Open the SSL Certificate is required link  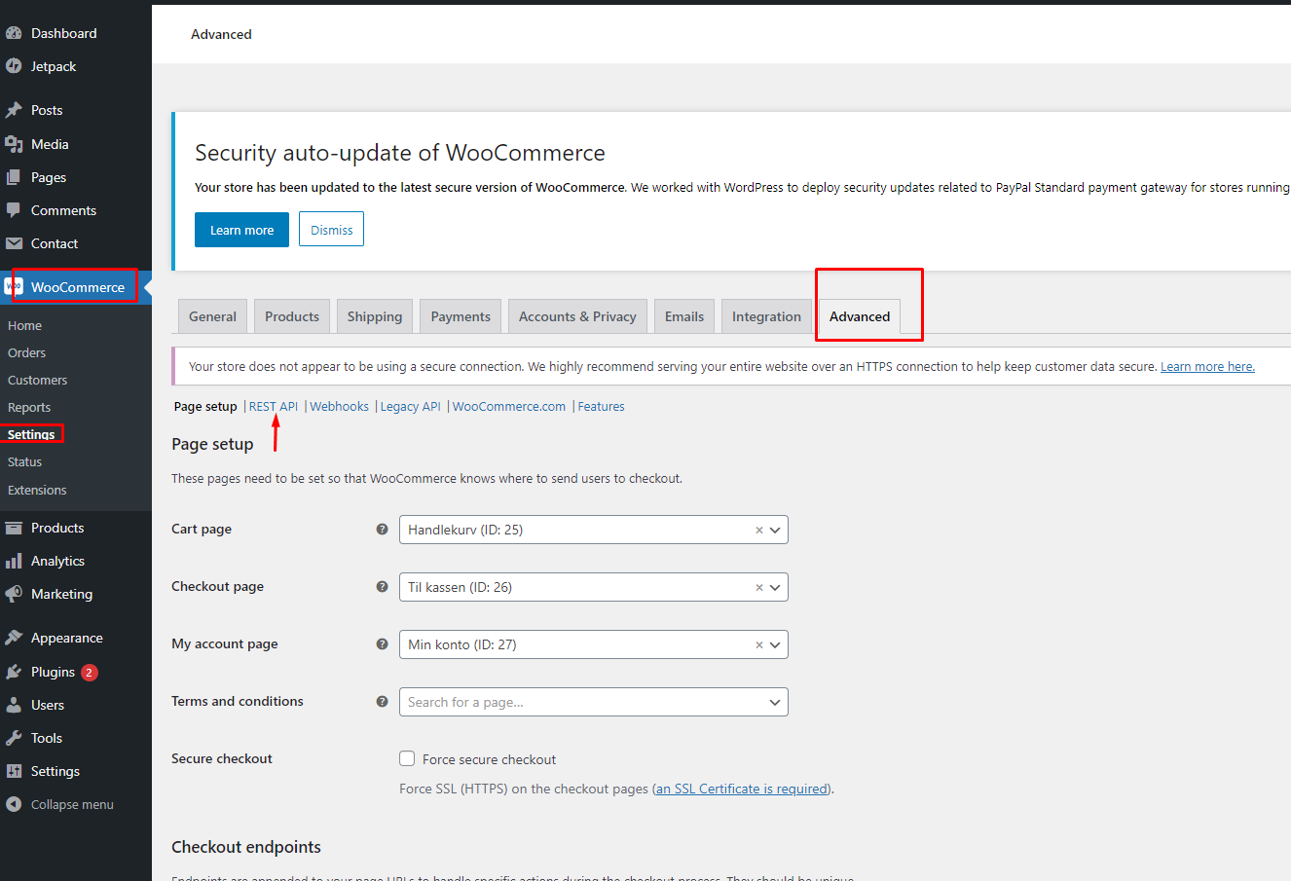(742, 789)
